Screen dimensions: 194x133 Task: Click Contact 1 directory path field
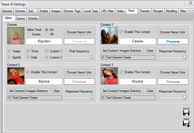128,57
